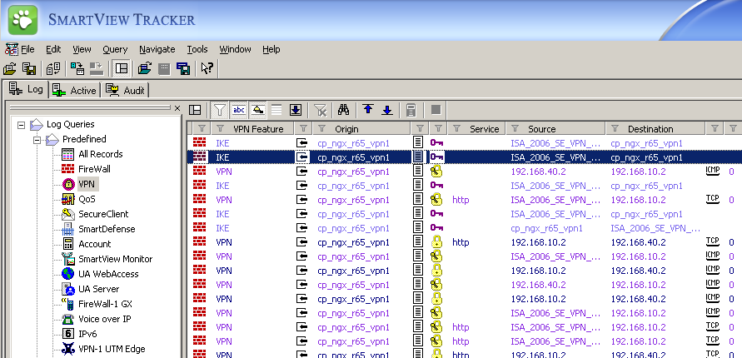The image size is (742, 358).
Task: Open the Help menu
Action: (x=271, y=49)
